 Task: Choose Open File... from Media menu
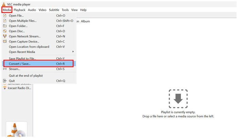point(39,16)
